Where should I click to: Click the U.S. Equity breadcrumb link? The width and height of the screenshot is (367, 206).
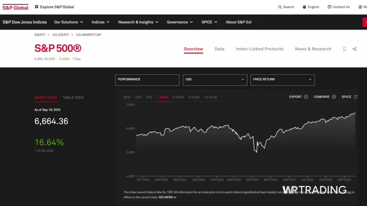[61, 35]
